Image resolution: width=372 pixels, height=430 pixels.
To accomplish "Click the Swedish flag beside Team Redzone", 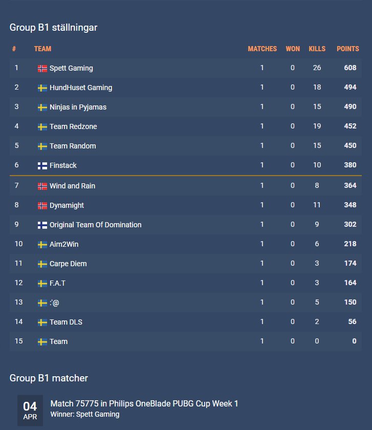I will [x=42, y=127].
